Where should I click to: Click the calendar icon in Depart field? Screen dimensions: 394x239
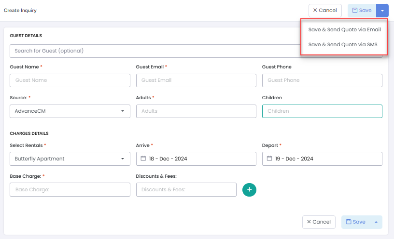269,159
